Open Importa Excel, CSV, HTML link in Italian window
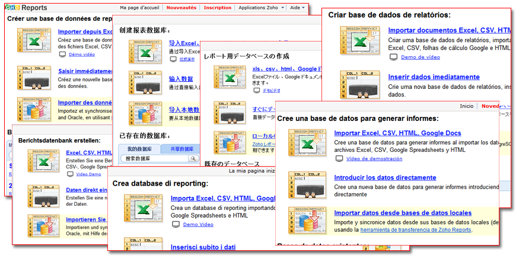The image size is (519, 258). click(223, 199)
